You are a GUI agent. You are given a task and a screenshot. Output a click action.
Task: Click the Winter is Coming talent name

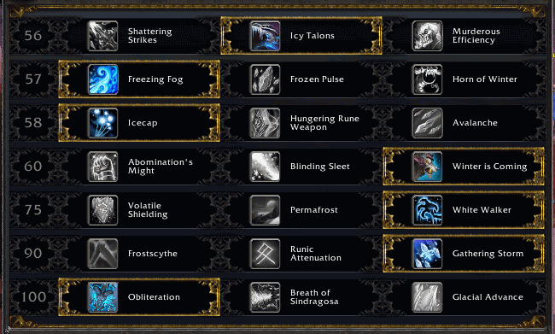(x=489, y=167)
